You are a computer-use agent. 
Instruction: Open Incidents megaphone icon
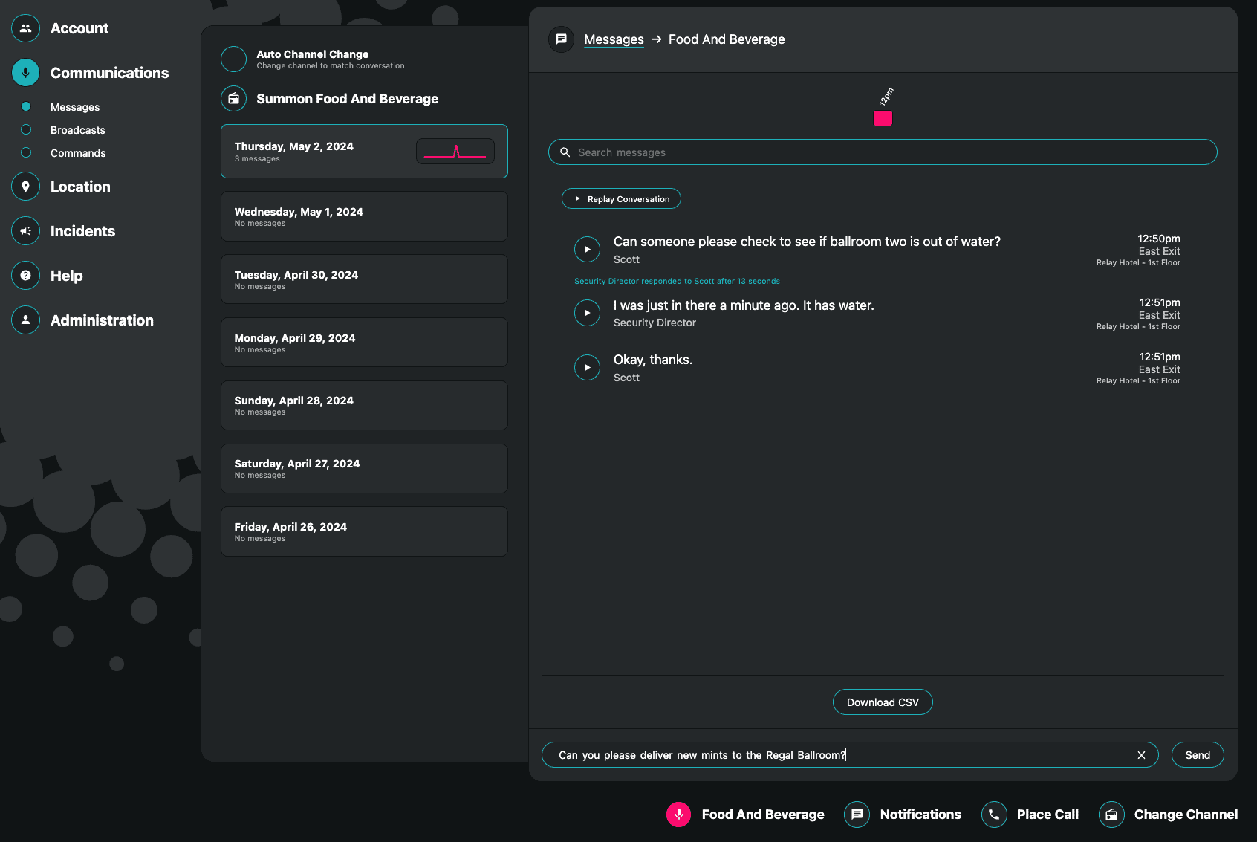coord(26,231)
